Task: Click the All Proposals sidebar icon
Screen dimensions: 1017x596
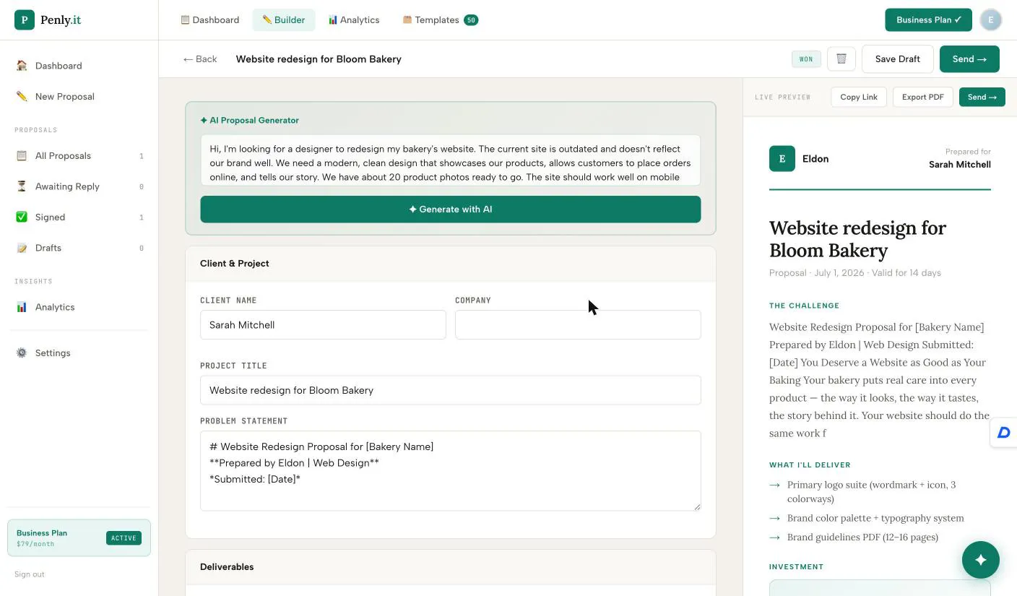Action: coord(22,155)
